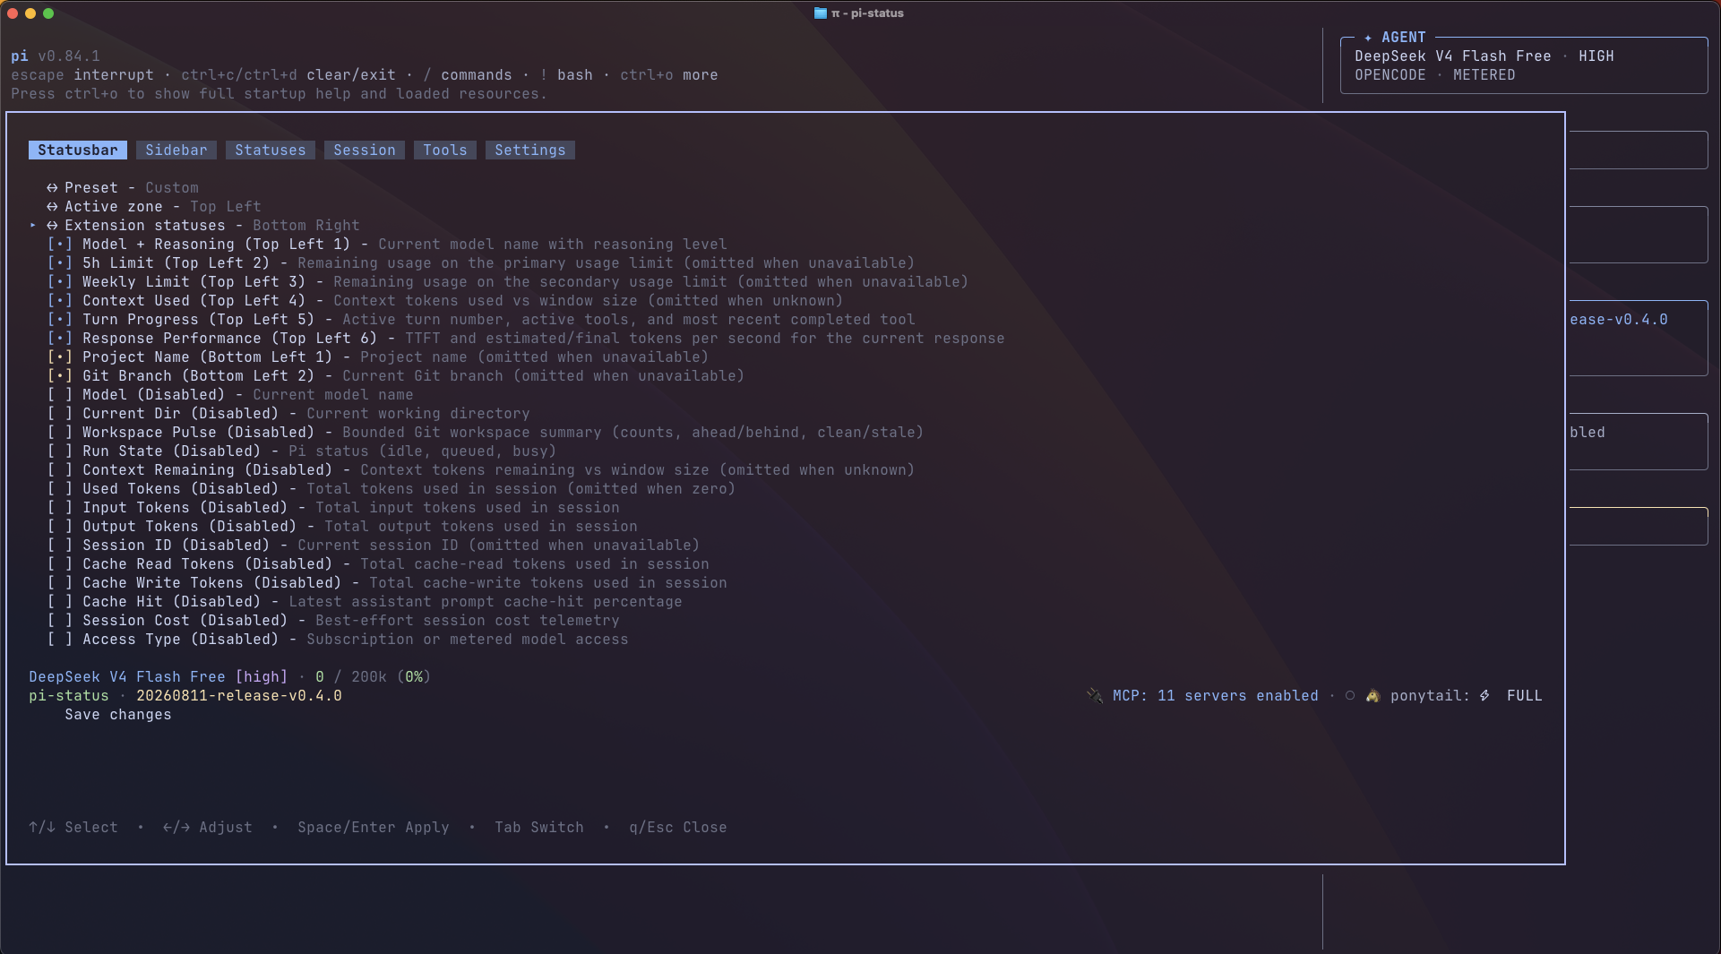Viewport: 1721px width, 954px height.
Task: Enable Context Remaining checkbox
Action: point(60,470)
